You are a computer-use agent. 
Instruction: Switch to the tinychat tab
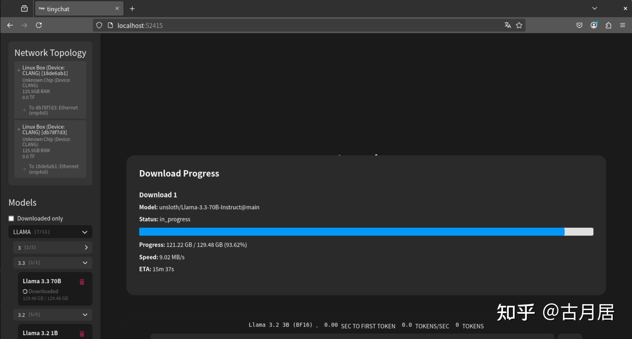pos(79,9)
